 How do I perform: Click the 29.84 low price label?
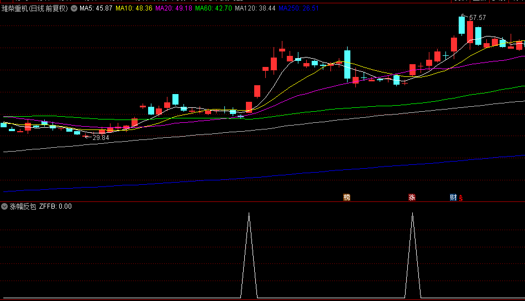(x=101, y=138)
